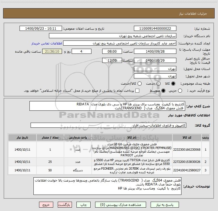Click the request creator field احمد عابد
Image resolution: width=218 pixels, height=211 pixels.
coord(120,43)
